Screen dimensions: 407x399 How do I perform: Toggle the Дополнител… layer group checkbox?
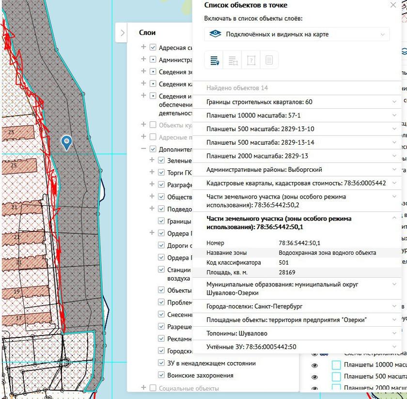[x=153, y=149]
